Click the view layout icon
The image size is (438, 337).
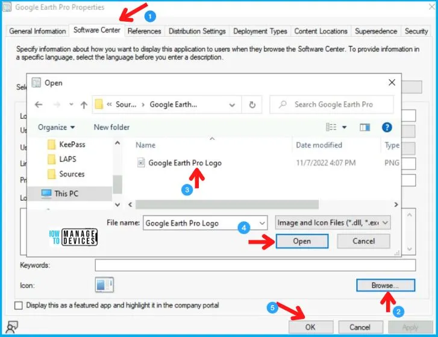tap(331, 127)
